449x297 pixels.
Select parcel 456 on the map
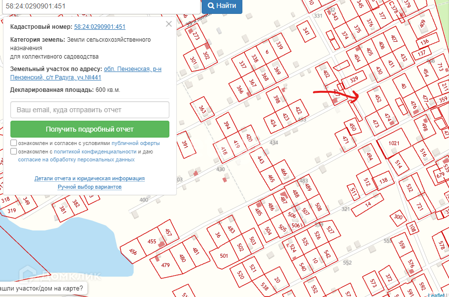(133, 251)
